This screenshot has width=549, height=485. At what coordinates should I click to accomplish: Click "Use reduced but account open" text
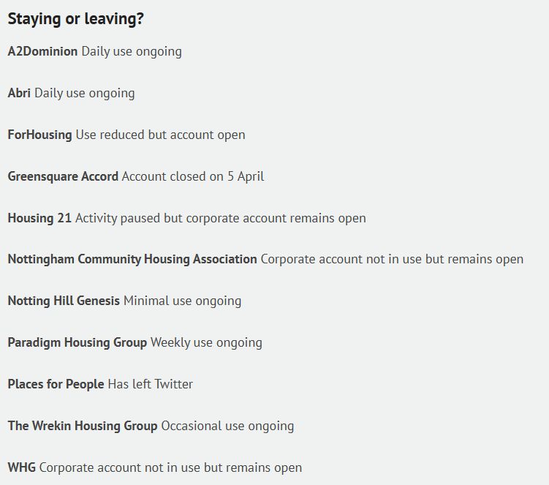point(160,135)
